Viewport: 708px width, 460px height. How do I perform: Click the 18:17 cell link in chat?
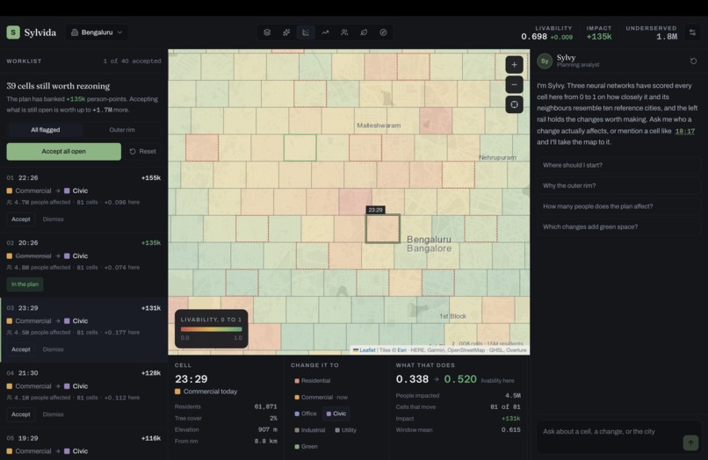click(684, 131)
